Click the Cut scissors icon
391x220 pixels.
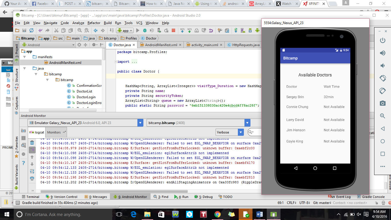56,30
